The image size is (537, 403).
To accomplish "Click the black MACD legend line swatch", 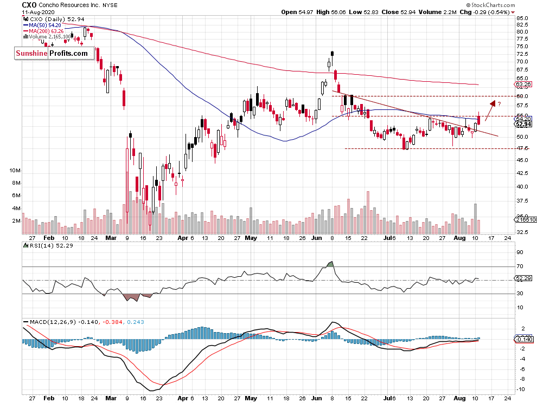I will point(25,322).
